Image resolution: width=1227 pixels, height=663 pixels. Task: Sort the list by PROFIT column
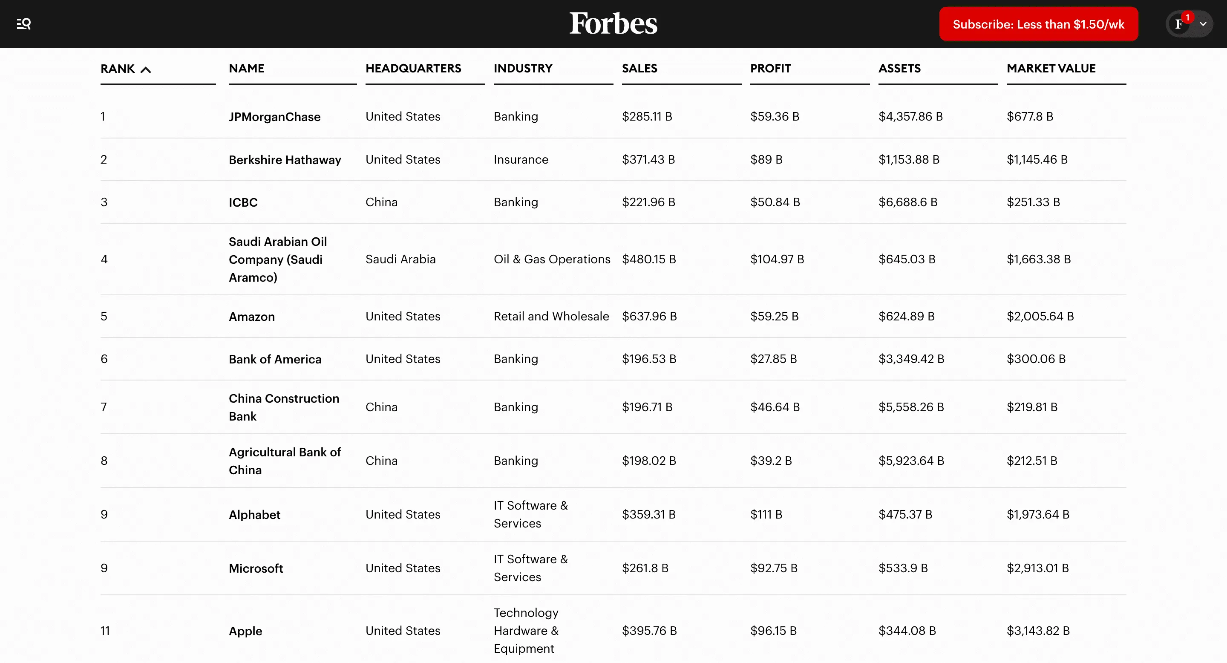click(770, 69)
